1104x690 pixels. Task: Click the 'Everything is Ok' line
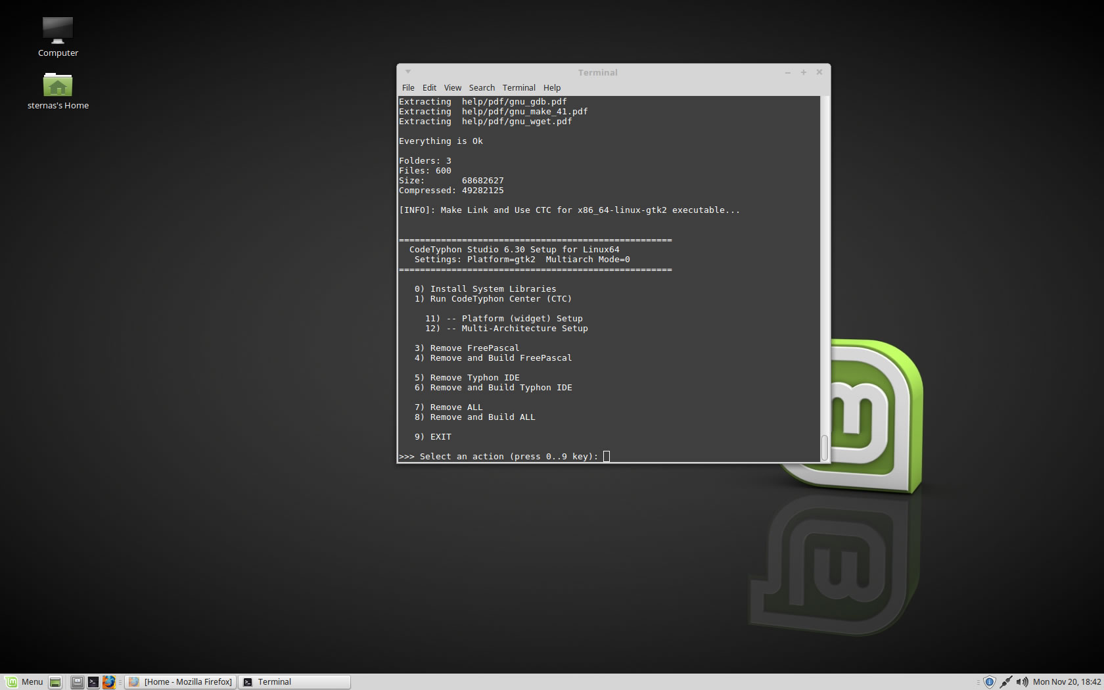coord(440,141)
